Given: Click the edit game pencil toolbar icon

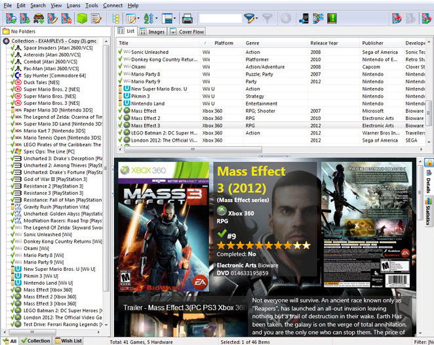Looking at the screenshot, I should [x=52, y=18].
